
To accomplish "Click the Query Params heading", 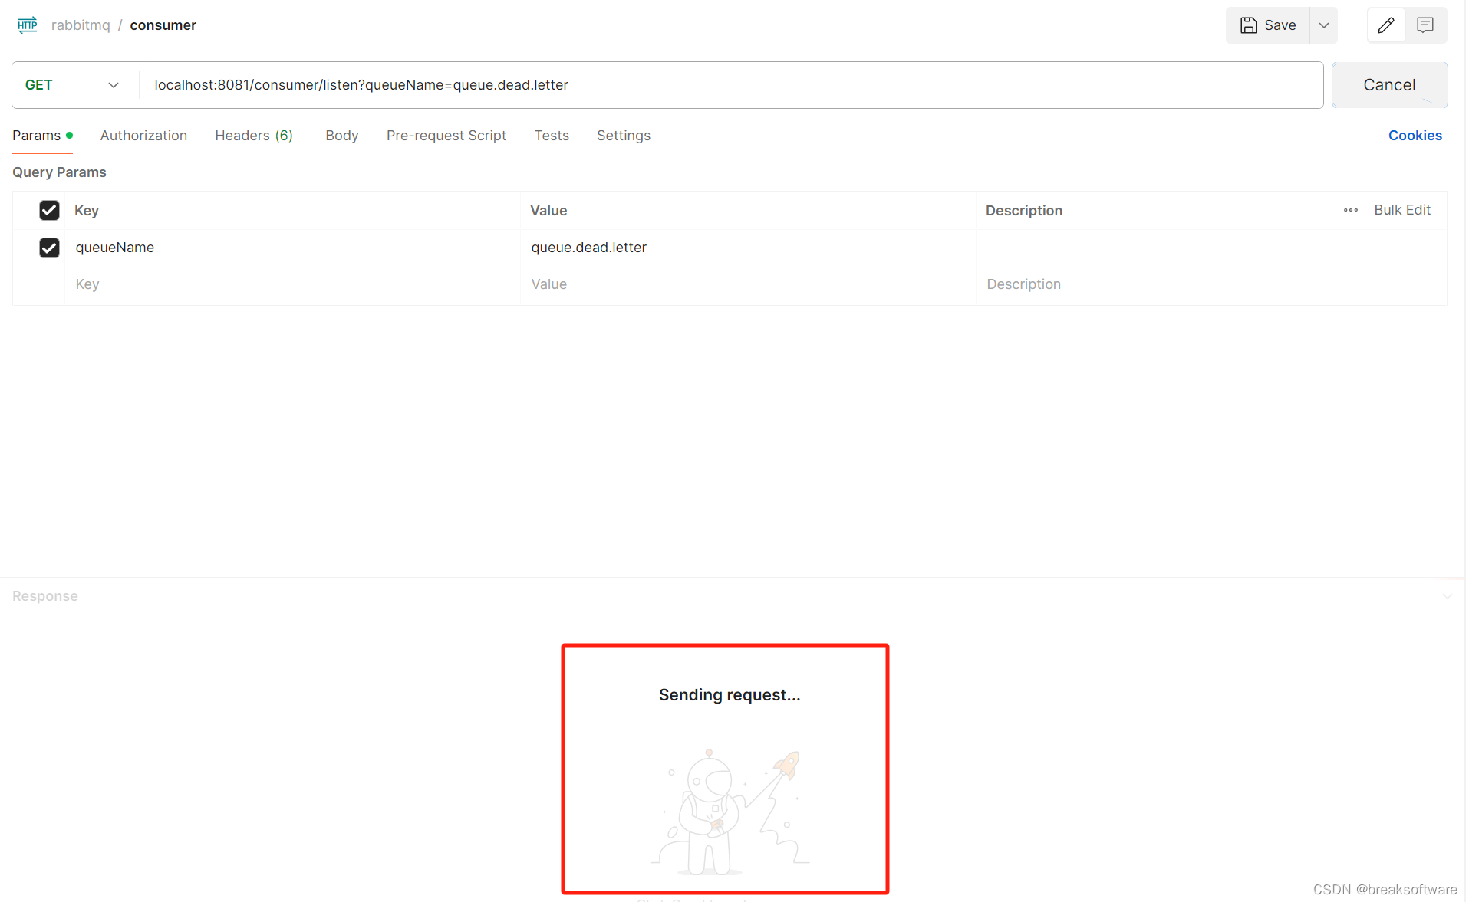I will [x=59, y=172].
